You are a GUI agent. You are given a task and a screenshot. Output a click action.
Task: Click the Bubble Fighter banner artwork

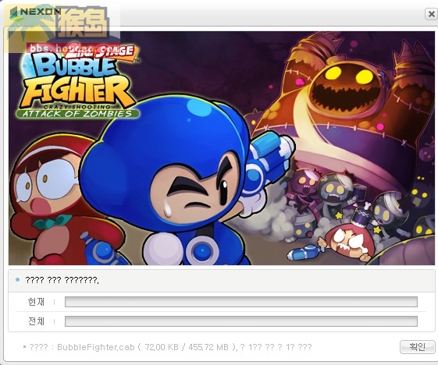coord(222,148)
